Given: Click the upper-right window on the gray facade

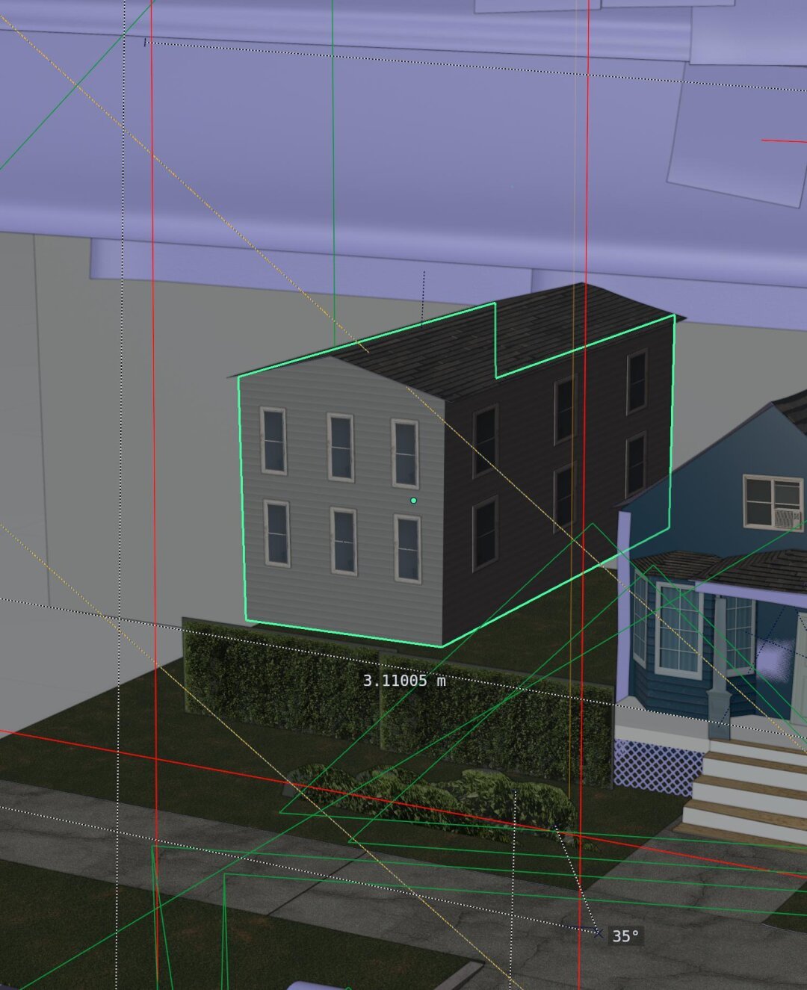Looking at the screenshot, I should coord(405,454).
